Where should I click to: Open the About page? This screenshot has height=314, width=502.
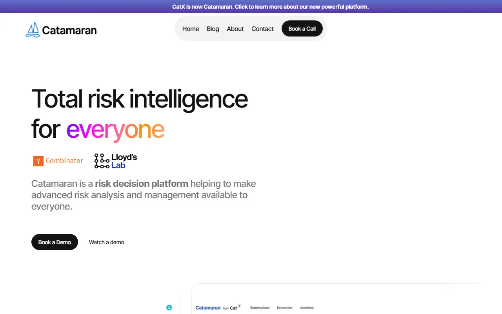235,29
